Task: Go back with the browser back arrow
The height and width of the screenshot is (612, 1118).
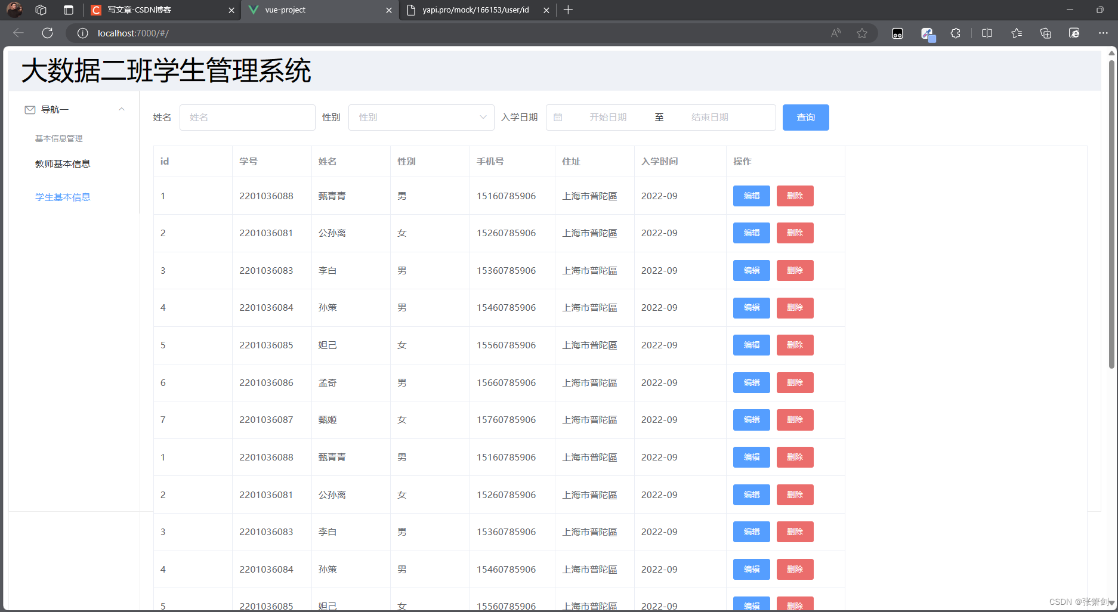Action: (18, 33)
